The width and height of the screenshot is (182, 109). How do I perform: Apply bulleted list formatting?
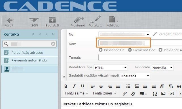(128, 86)
